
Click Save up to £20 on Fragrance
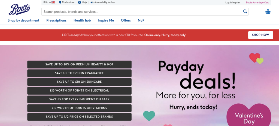(79, 73)
